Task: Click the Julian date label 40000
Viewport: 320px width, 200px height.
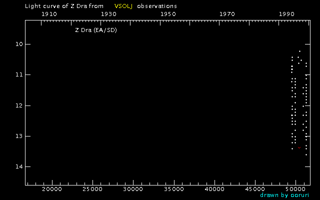Action: click(x=214, y=189)
